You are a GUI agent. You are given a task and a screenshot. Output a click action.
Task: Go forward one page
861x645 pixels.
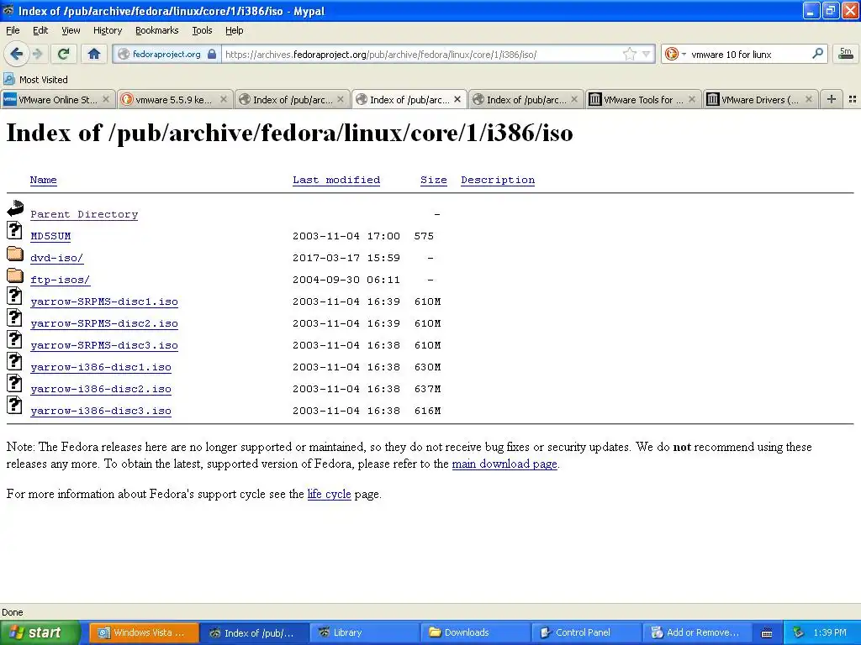(x=38, y=54)
